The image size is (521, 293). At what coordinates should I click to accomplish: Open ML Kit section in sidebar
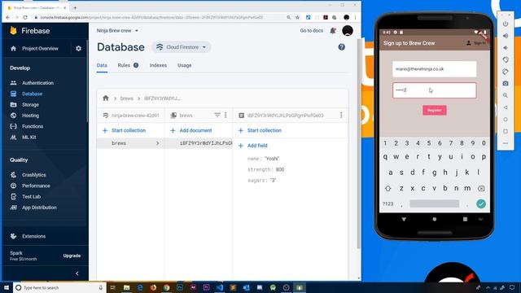pos(29,138)
